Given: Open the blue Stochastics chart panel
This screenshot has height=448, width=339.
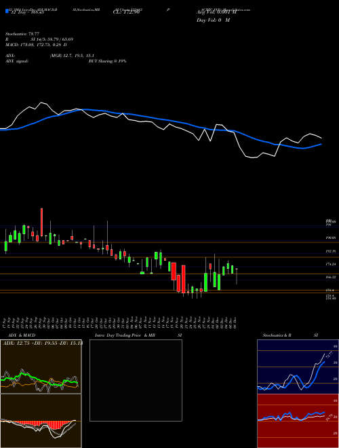Looking at the screenshot, I should (x=298, y=367).
